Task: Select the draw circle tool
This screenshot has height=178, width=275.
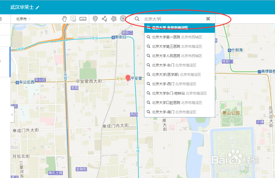Action: [x=123, y=18]
